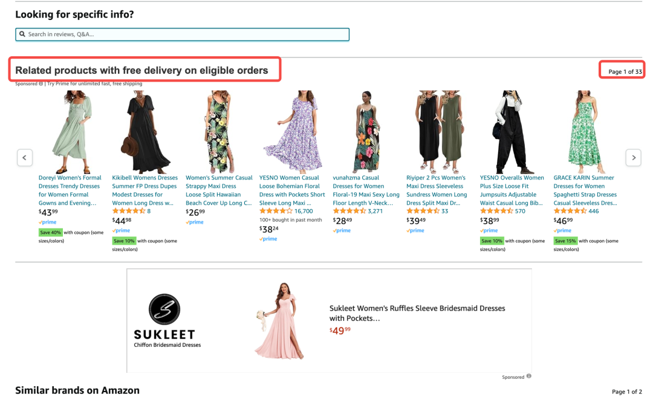Click the search magnifier icon in reviews box
653x400 pixels.
click(22, 34)
